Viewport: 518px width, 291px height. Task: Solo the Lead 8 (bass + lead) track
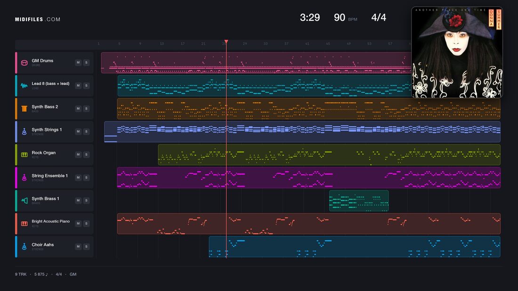pos(86,86)
